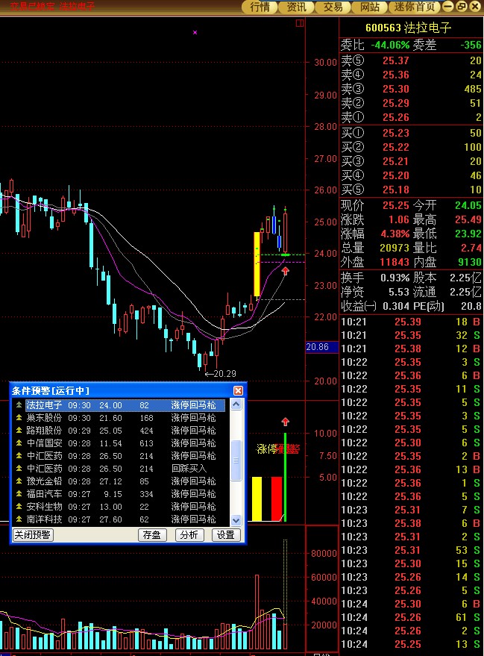The height and width of the screenshot is (656, 484).
Task: Click the 关闭预警 button
Action: pyautogui.click(x=33, y=534)
